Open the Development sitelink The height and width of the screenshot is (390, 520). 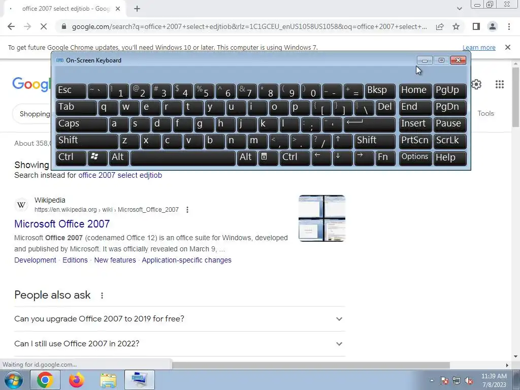point(35,260)
